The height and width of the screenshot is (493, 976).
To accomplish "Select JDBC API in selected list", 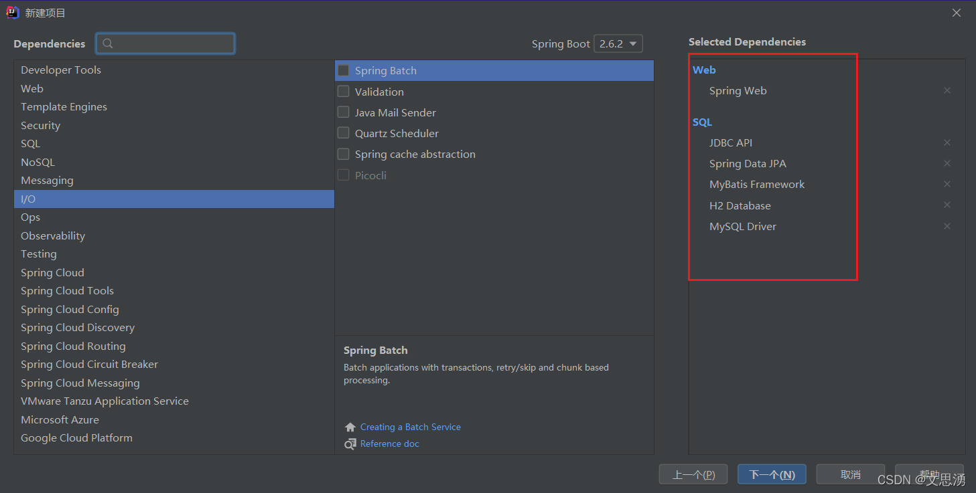I will [731, 142].
